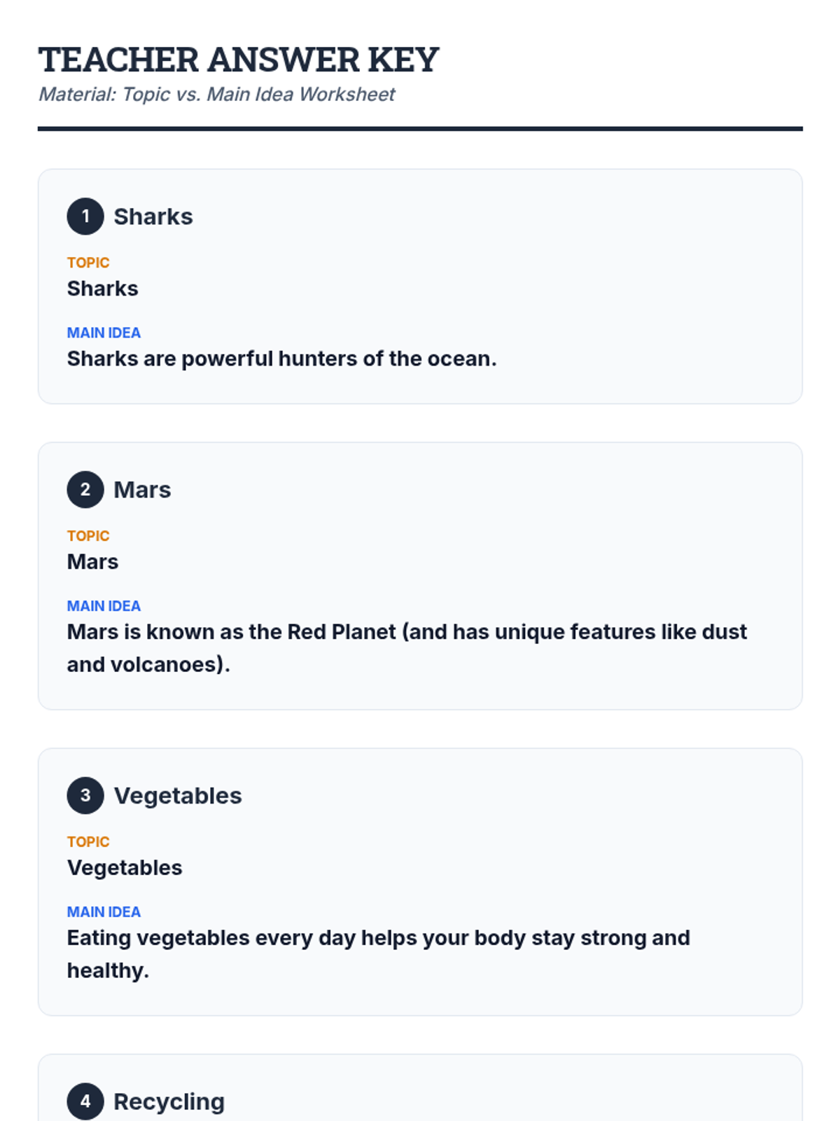Click the MAIN IDEA label in Sharks card
Image resolution: width=840 pixels, height=1121 pixels.
coord(104,333)
